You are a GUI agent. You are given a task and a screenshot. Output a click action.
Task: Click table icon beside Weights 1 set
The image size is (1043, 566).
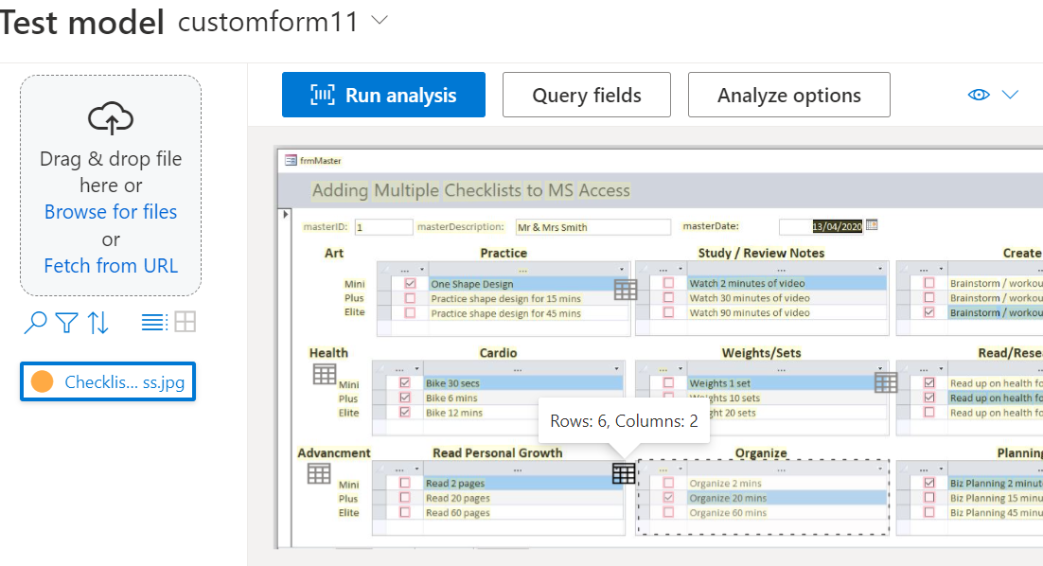(x=886, y=382)
